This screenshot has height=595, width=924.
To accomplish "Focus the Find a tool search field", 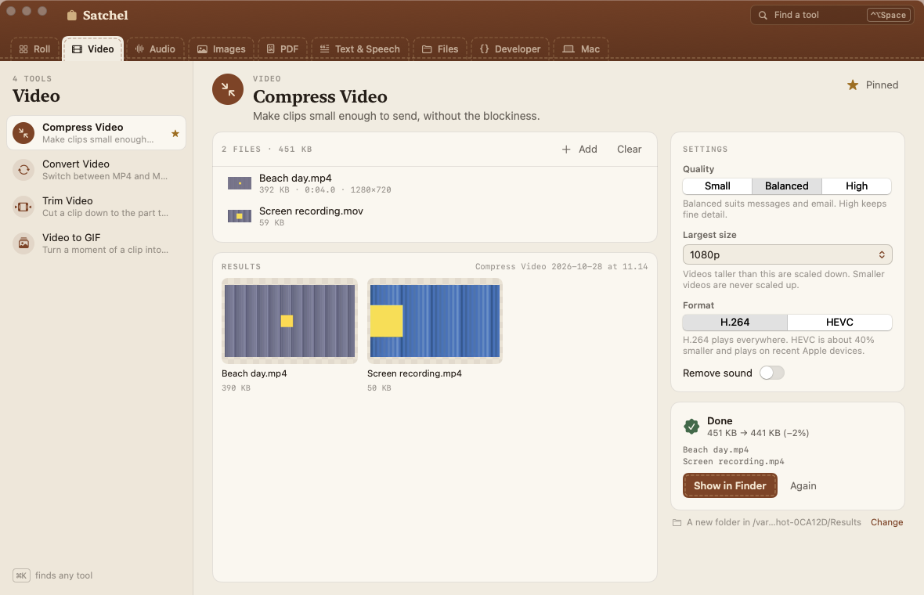I will [x=832, y=16].
